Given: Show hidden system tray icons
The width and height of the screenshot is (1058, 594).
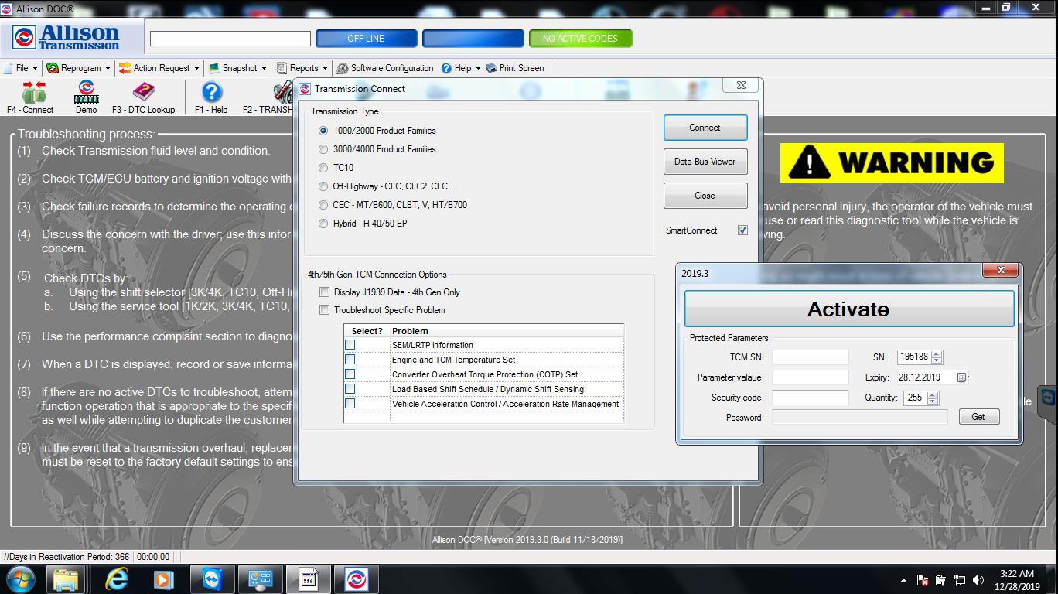Looking at the screenshot, I should [x=903, y=580].
